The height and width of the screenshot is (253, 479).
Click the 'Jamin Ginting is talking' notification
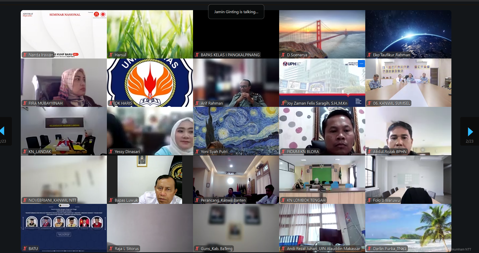236,12
